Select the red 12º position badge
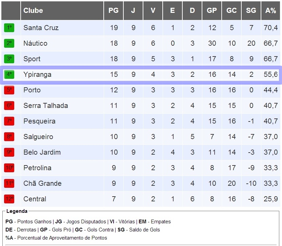Viewport: 282px width, 246px height. 9,199
